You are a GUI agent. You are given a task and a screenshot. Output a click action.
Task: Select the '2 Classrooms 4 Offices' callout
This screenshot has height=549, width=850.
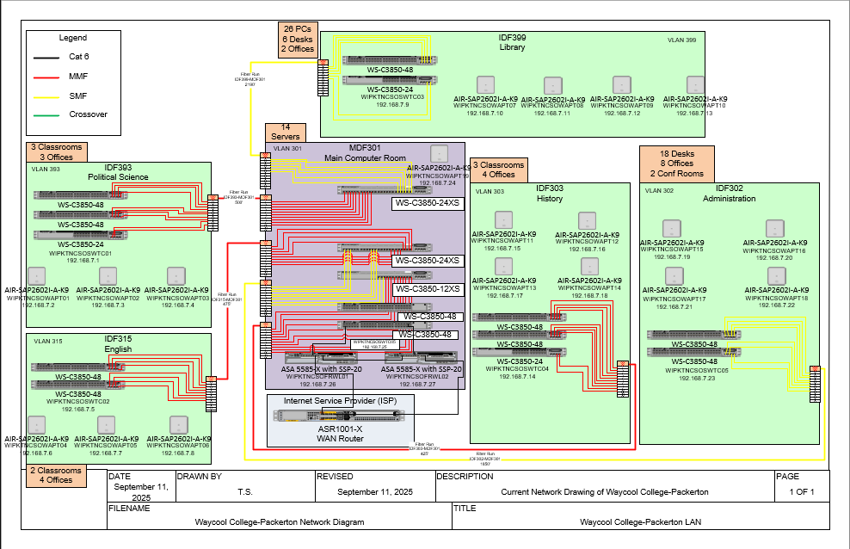click(x=56, y=475)
